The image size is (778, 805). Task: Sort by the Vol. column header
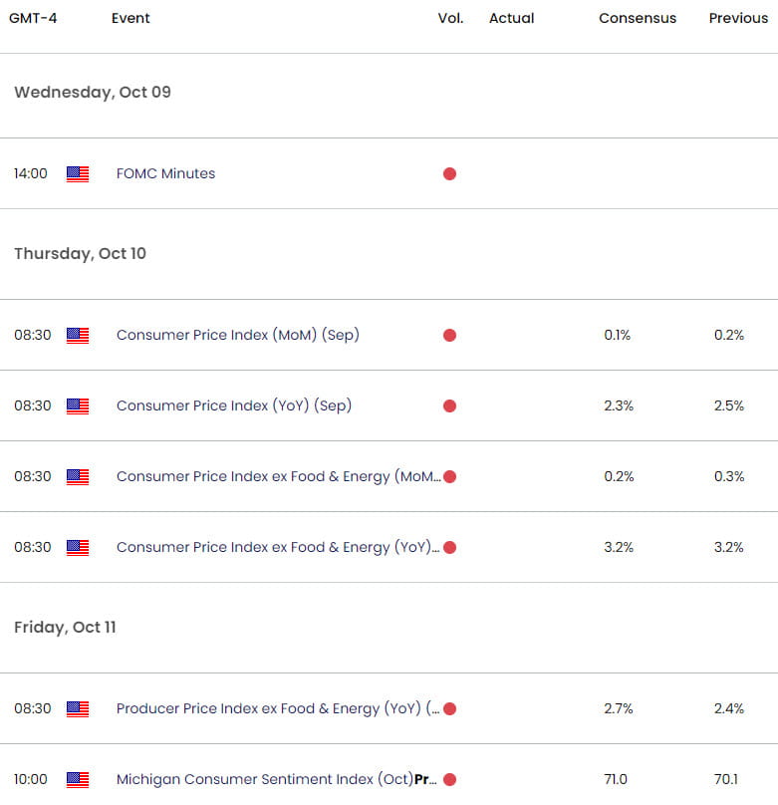tap(450, 18)
